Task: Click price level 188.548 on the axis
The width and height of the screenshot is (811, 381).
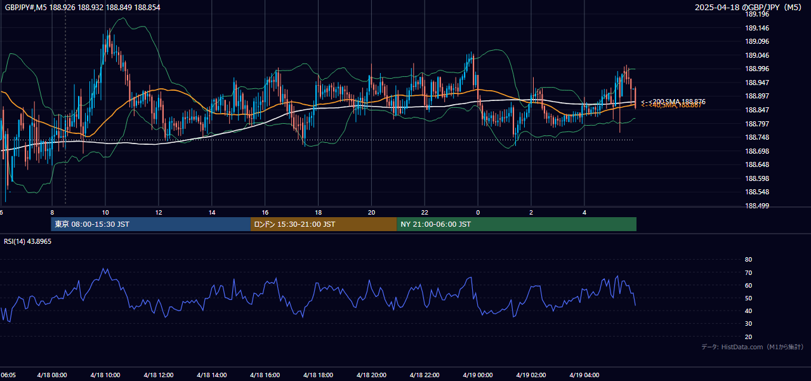Action: 757,192
